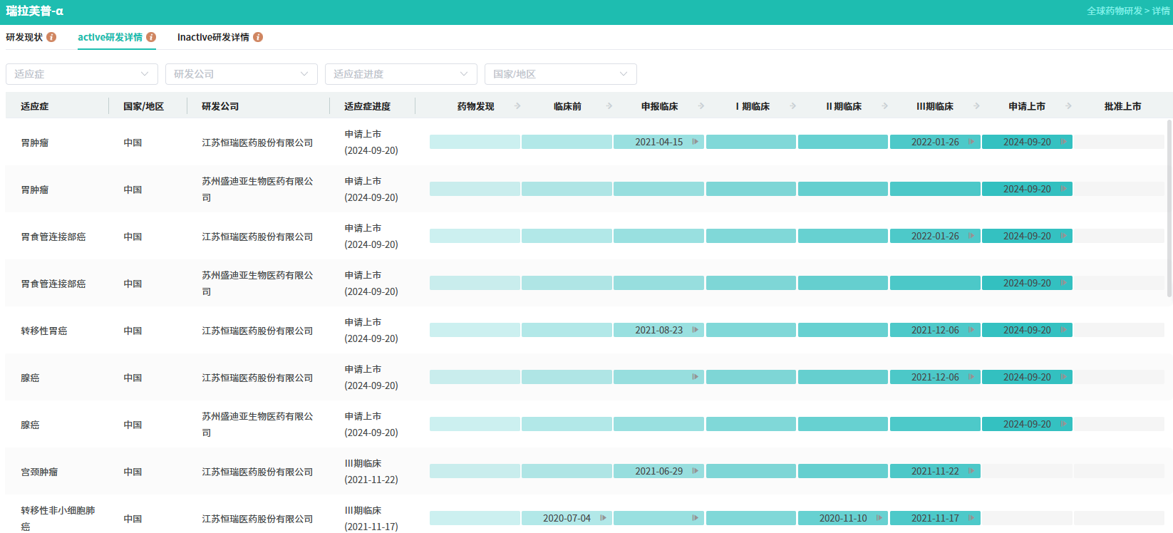This screenshot has height=533, width=1173.
Task: Open the 国家/地区 filter dropdown
Action: (561, 74)
